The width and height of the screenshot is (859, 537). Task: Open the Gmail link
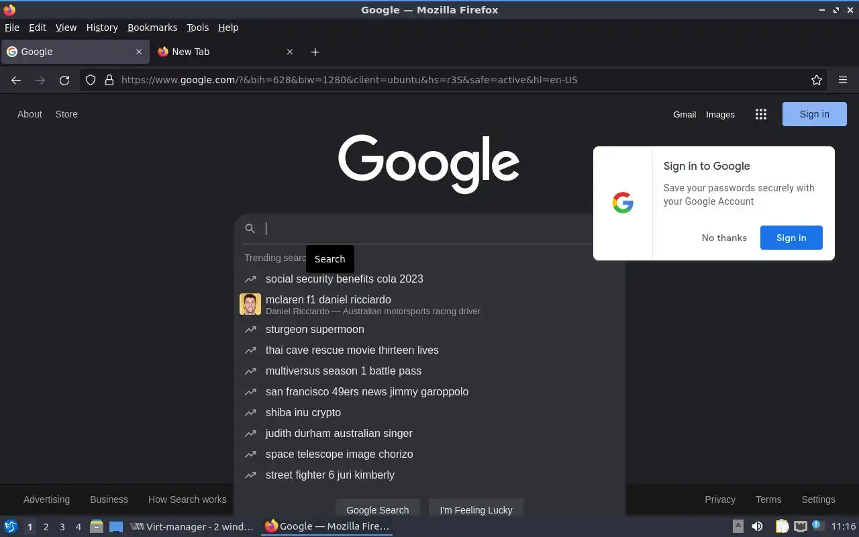tap(685, 114)
